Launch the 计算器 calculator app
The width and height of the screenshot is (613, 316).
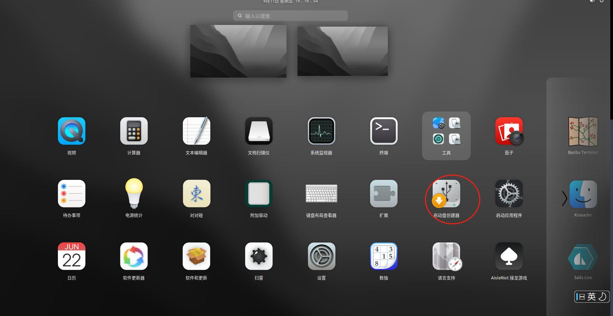point(134,131)
